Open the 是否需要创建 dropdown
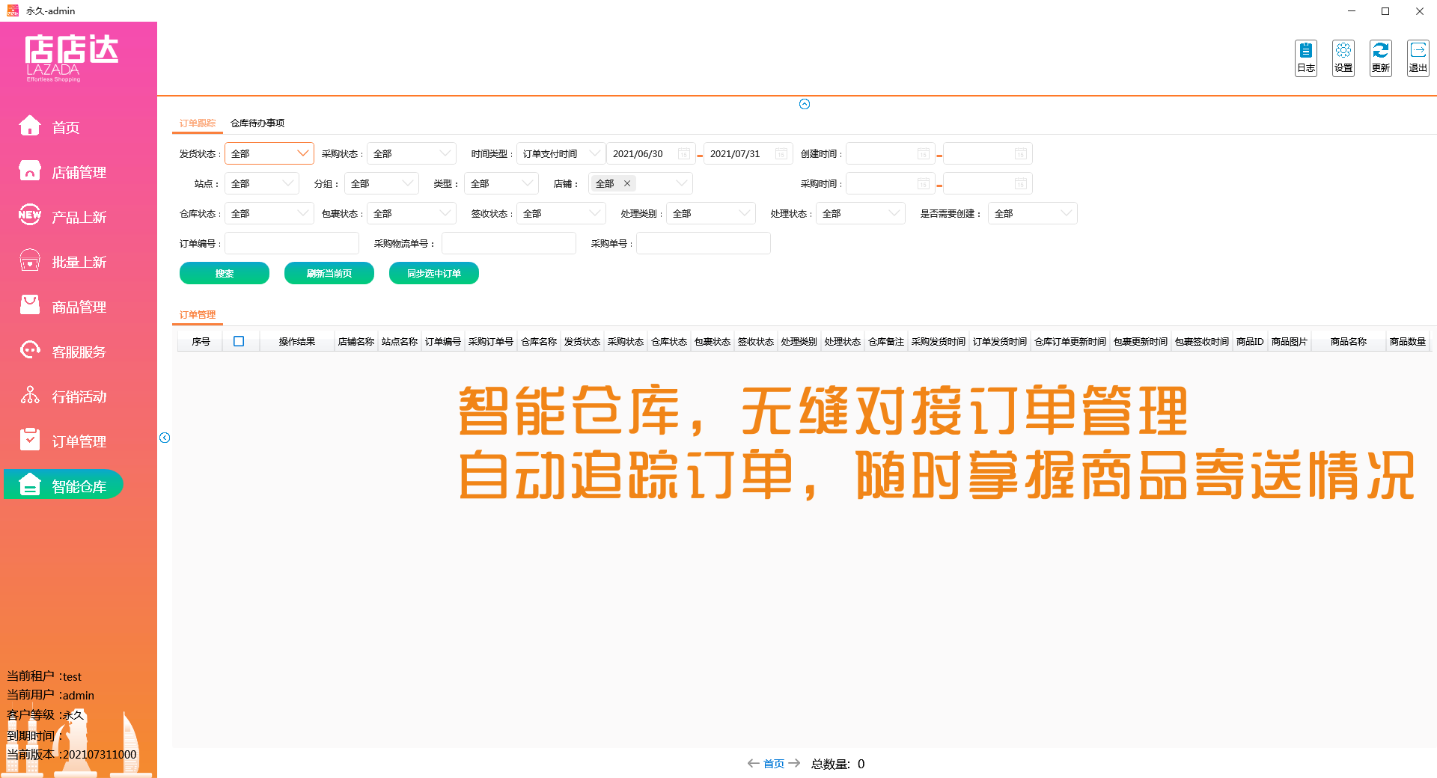Image resolution: width=1437 pixels, height=778 pixels. click(x=1033, y=213)
